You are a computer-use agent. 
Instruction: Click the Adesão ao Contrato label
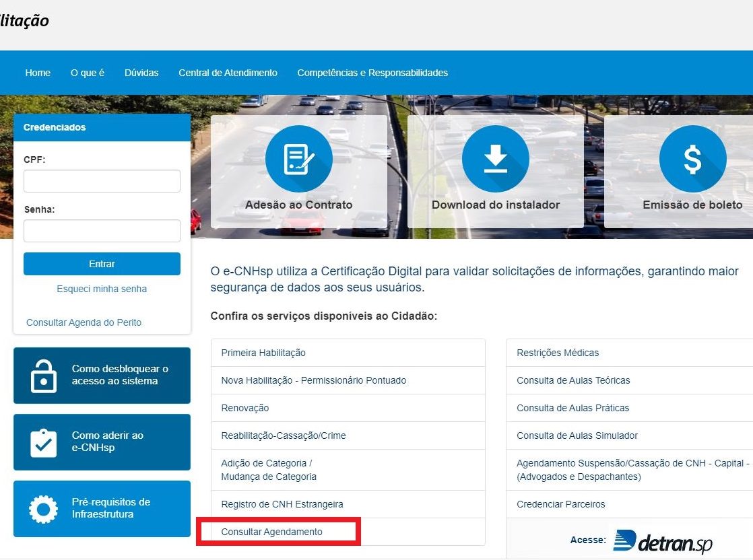pos(298,205)
